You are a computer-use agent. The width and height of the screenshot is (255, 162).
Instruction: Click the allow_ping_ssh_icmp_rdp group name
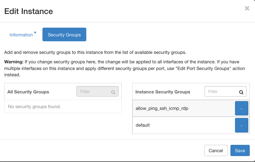162,108
